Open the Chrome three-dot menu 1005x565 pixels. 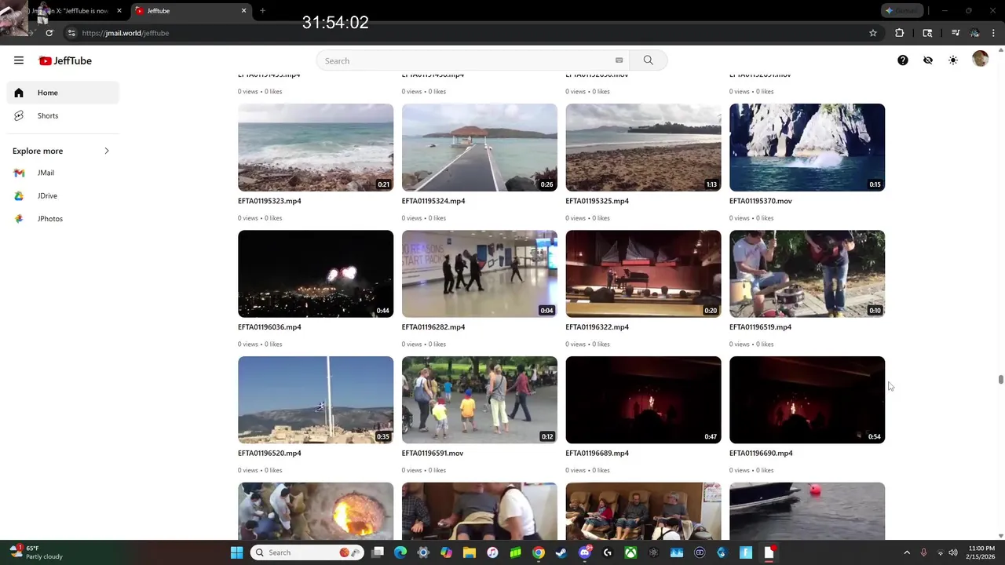pyautogui.click(x=994, y=33)
